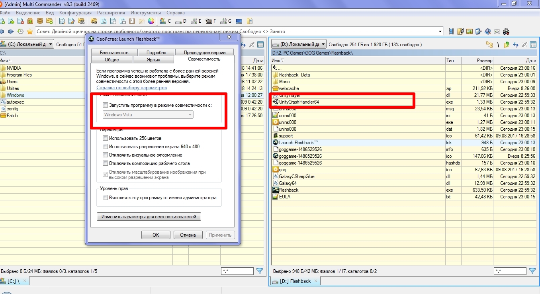Select the Flashback_Data folder
Viewport: 540px width, 294px height.
click(x=294, y=75)
